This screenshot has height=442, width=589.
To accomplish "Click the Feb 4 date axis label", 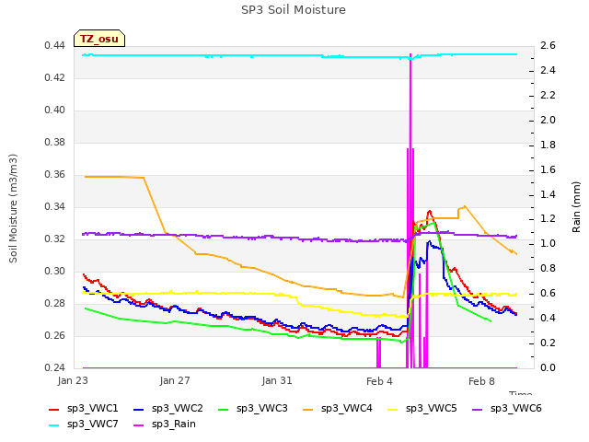I will (x=379, y=381).
